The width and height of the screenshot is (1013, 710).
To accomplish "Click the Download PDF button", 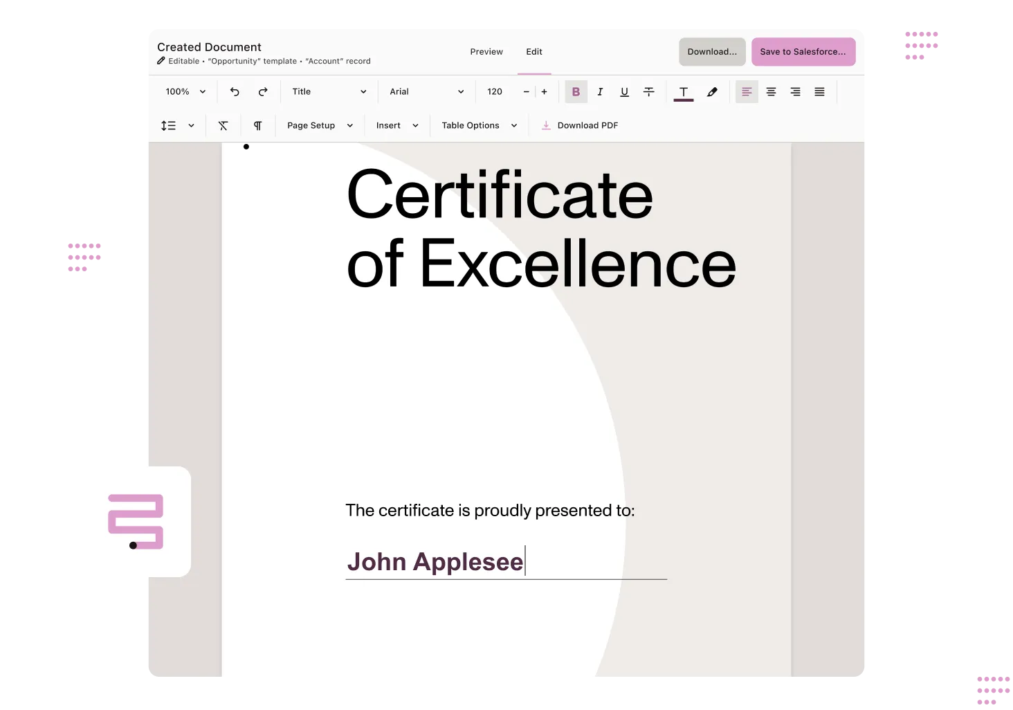I will tap(580, 126).
